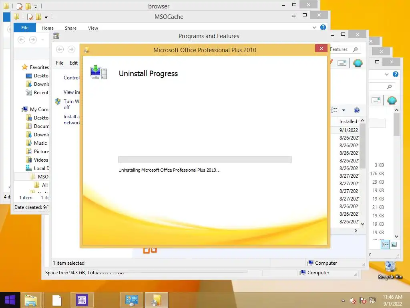Open the Share ribbon tab in MSOCache

(70, 28)
